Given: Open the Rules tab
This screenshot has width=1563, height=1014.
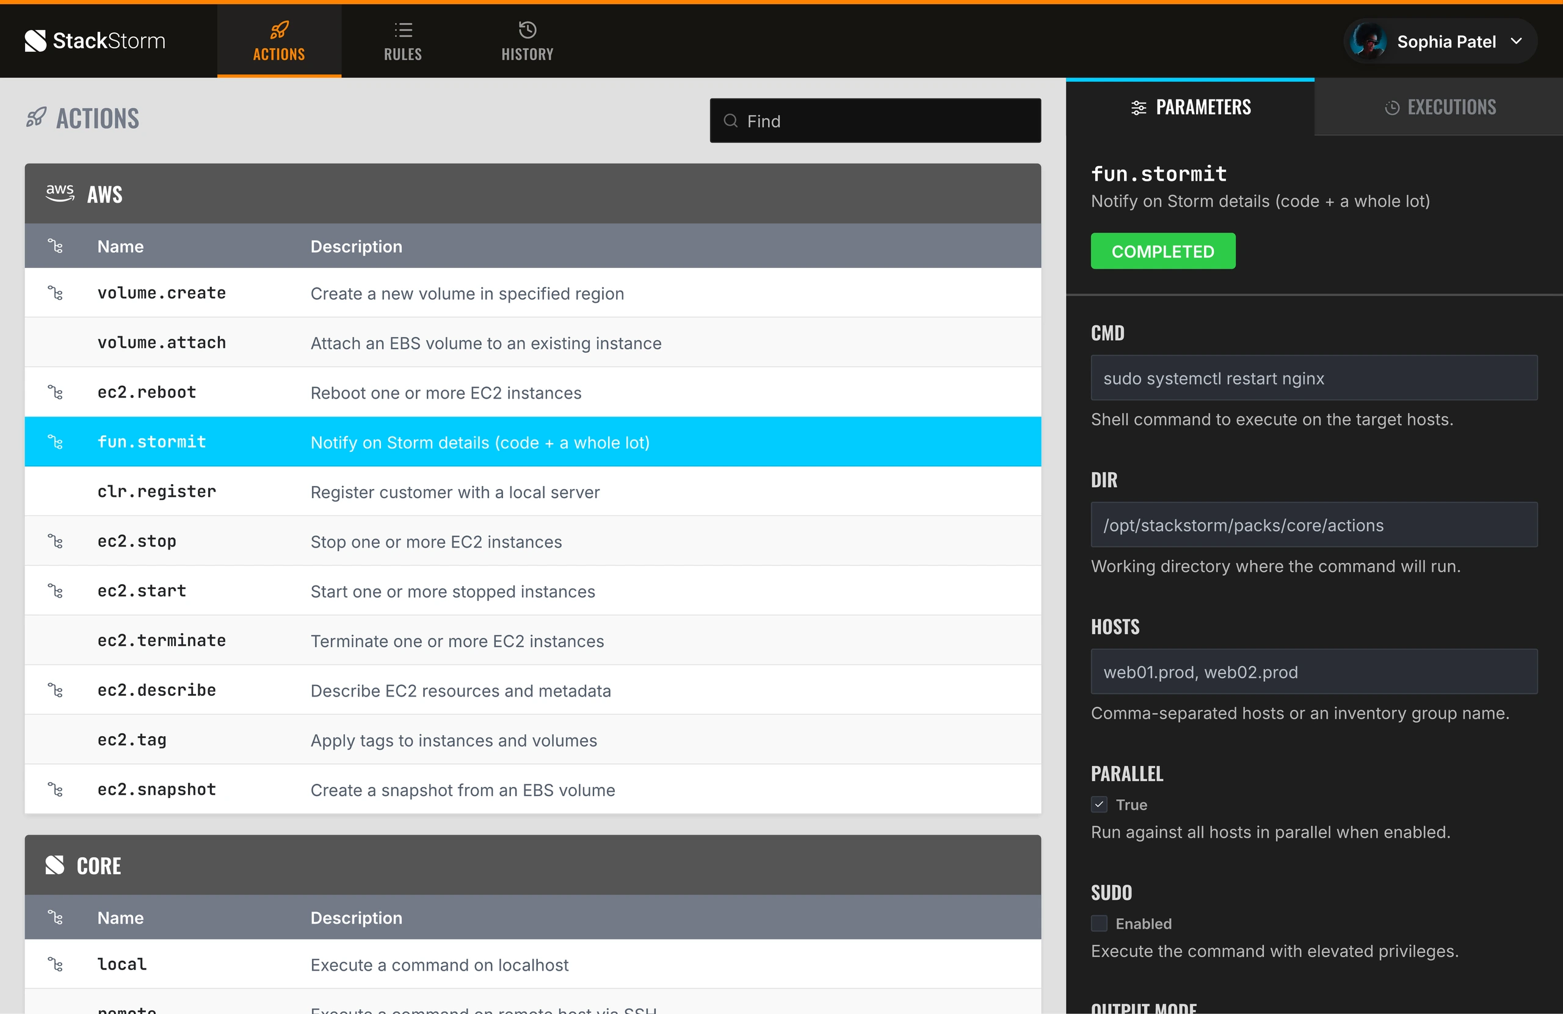Looking at the screenshot, I should point(403,42).
